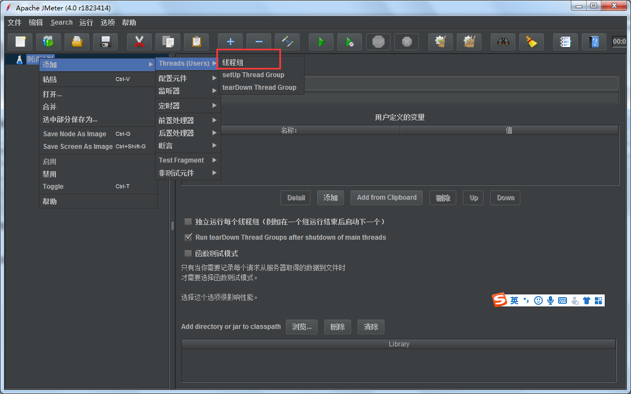Click the Sogou soft keyboard icon

point(563,300)
